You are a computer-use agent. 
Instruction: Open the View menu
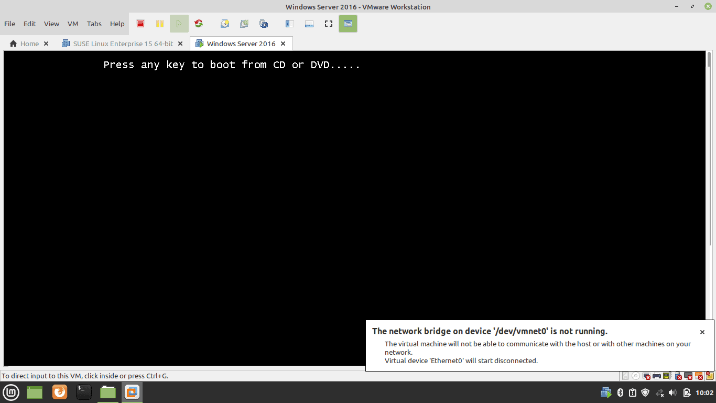(x=51, y=24)
